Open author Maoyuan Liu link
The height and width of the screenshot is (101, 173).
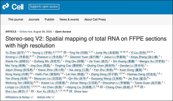point(48,78)
